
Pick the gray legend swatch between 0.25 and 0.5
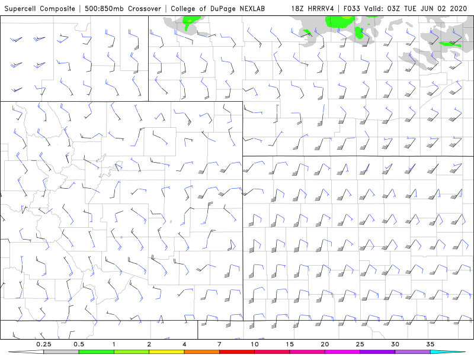tap(61, 352)
